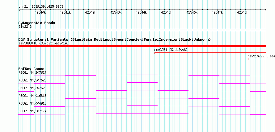This screenshot has height=132, width=275.
Task: Click the 42548k ruler tick label
Action: 243,12
